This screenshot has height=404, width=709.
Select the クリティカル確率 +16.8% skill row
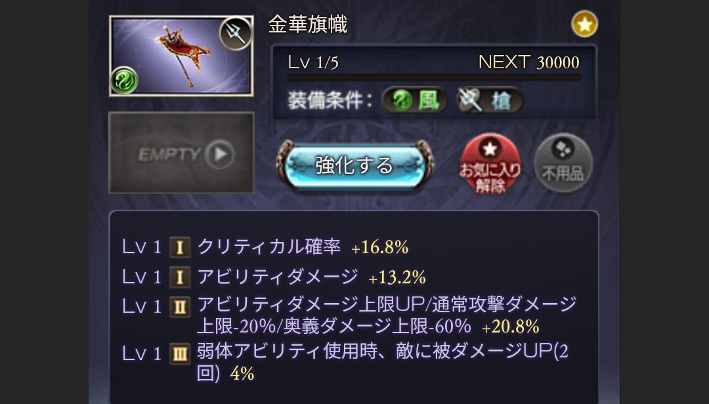tap(265, 247)
